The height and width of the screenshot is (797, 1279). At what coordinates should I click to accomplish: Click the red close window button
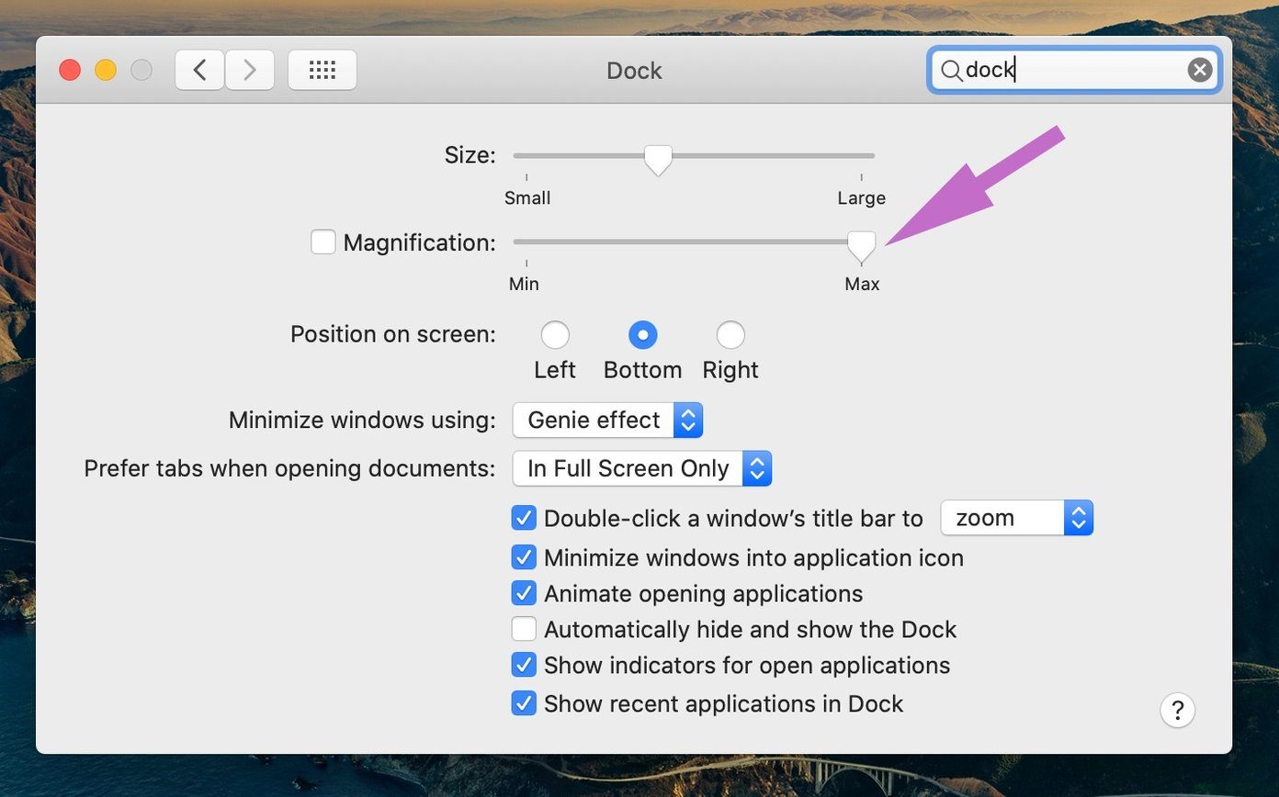click(70, 70)
